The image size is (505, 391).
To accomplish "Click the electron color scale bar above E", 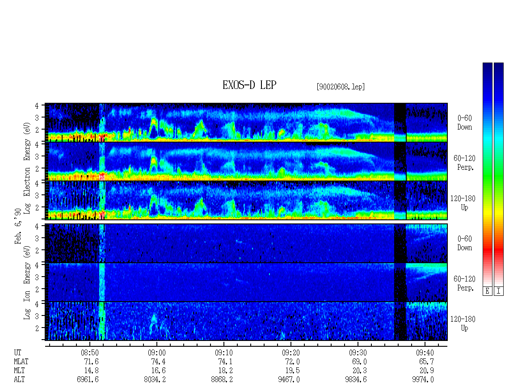I will pyautogui.click(x=487, y=174).
